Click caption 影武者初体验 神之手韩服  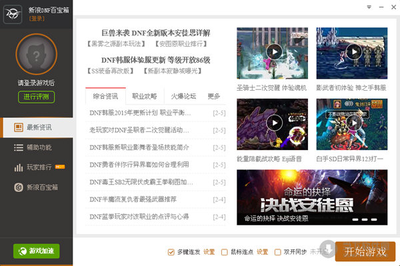(x=351, y=88)
